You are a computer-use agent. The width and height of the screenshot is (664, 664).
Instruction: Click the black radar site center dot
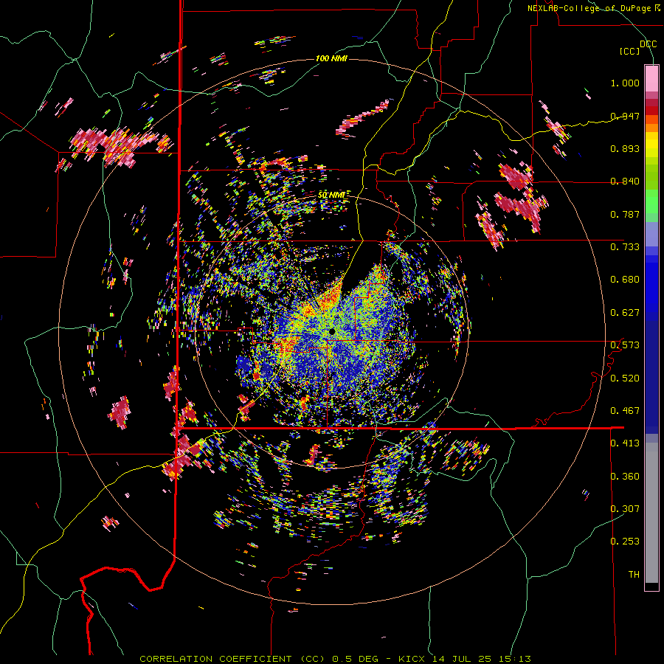331,331
